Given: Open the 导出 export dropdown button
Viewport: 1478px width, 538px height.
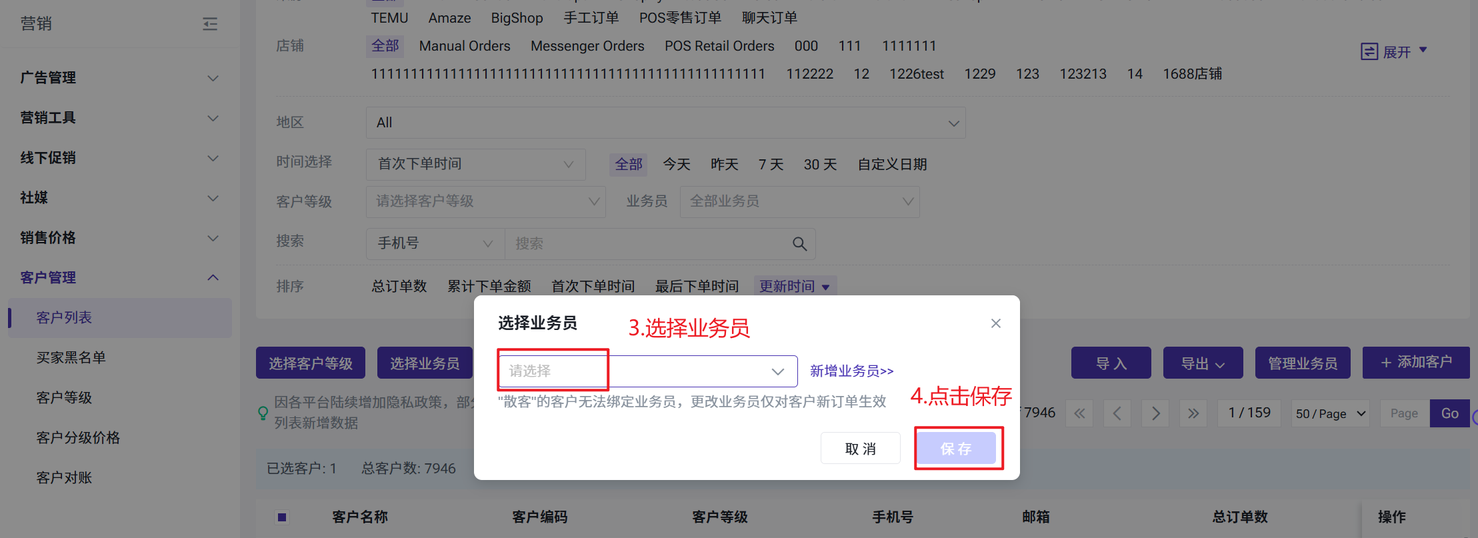Looking at the screenshot, I should pyautogui.click(x=1203, y=363).
